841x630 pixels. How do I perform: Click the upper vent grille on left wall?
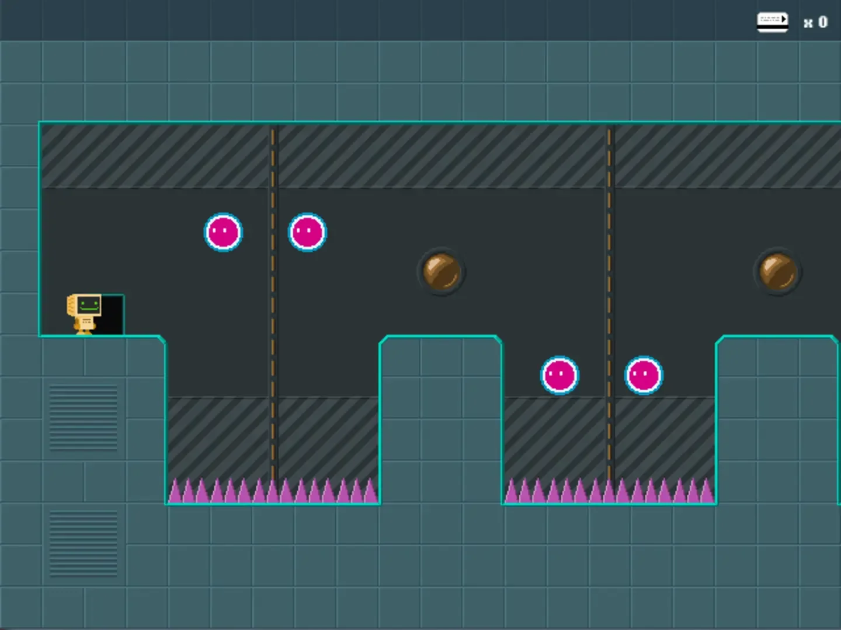83,418
